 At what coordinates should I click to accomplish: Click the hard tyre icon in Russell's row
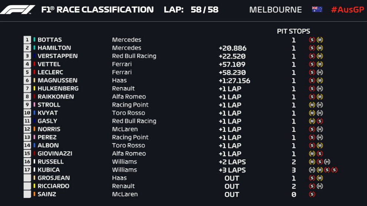click(x=327, y=162)
